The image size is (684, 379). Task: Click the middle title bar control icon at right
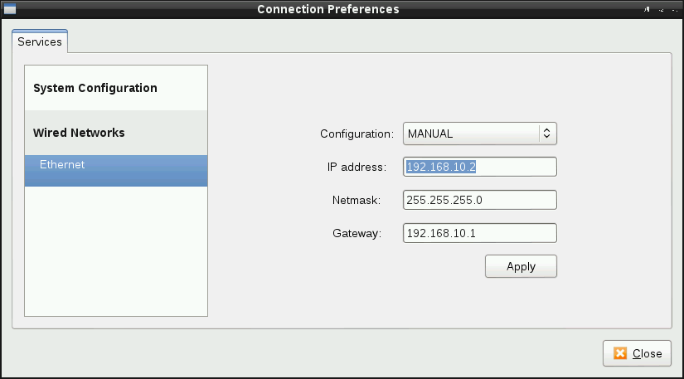tap(662, 10)
